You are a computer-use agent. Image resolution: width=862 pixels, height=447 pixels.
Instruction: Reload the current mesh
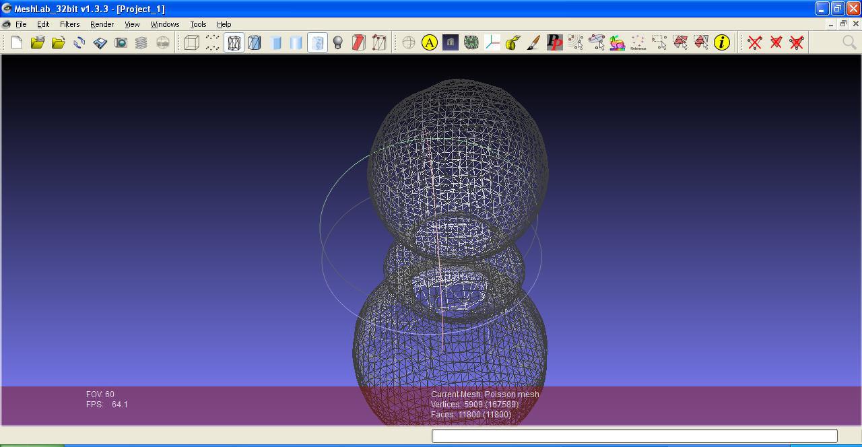[x=79, y=42]
